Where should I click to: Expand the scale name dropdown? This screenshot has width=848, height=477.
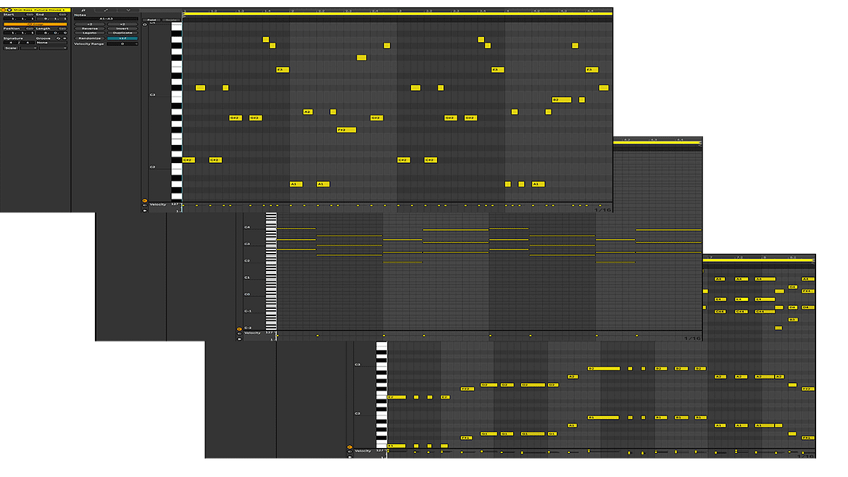[x=52, y=48]
